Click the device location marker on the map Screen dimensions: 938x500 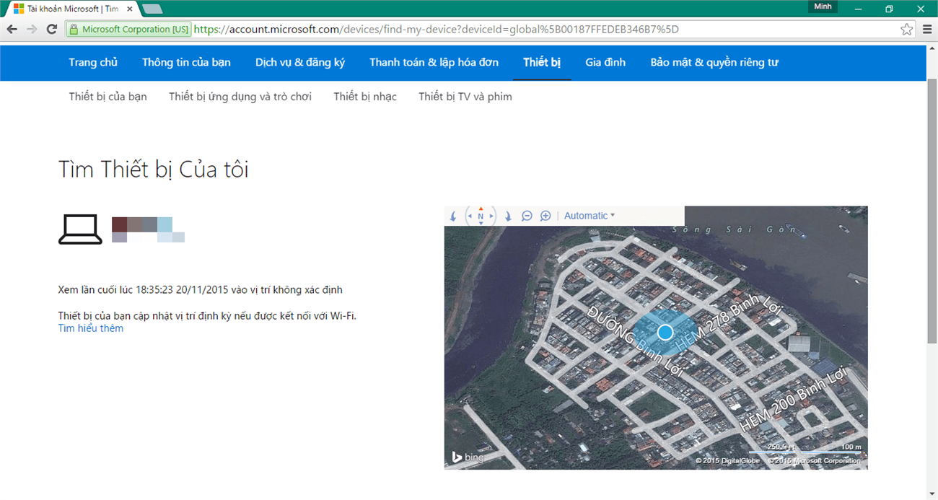665,332
